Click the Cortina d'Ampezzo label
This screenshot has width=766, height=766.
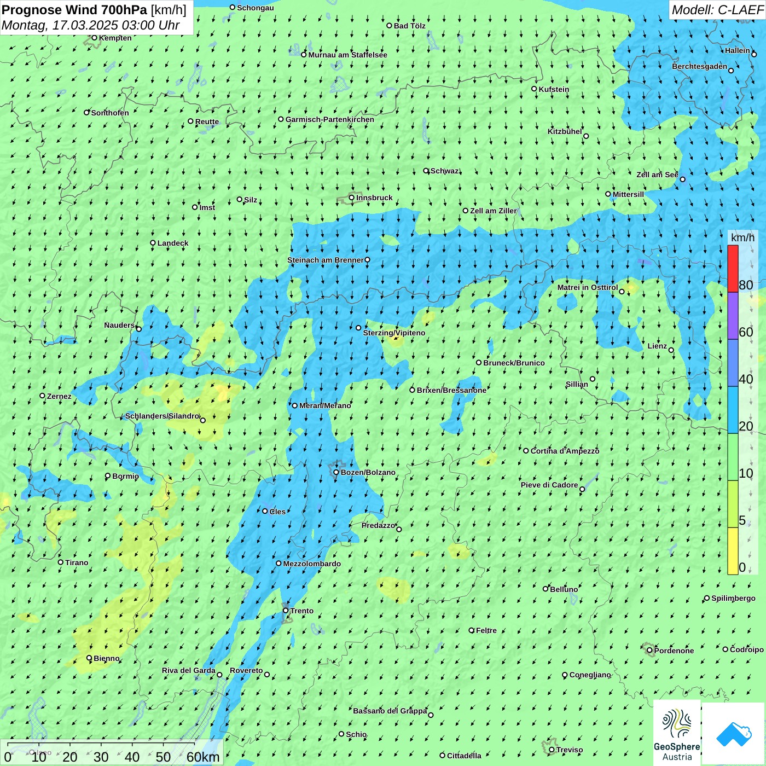click(x=565, y=451)
